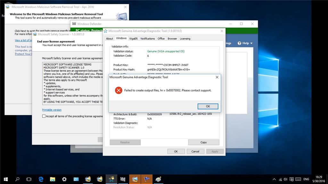The image size is (328, 184).
Task: Open Settings gear on the taskbar
Action: (x=64, y=179)
